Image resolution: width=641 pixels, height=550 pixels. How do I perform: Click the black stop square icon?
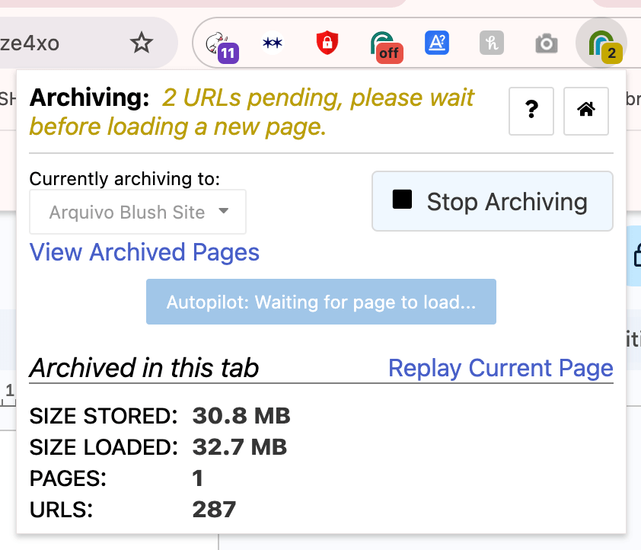tap(402, 200)
